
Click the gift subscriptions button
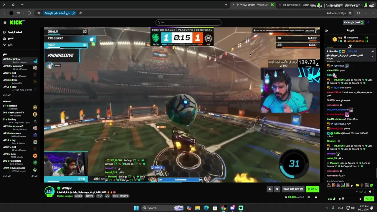tap(293, 189)
